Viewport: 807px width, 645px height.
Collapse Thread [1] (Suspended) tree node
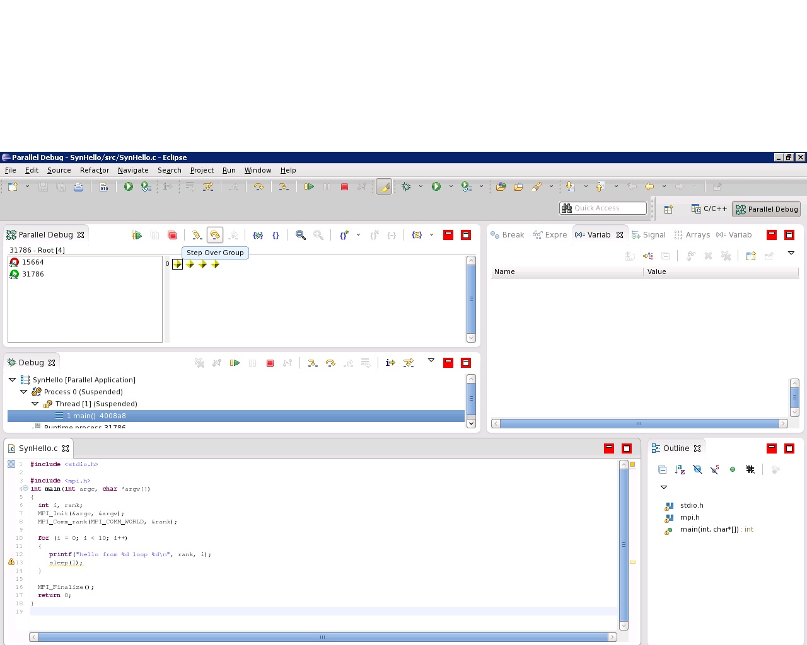(35, 404)
